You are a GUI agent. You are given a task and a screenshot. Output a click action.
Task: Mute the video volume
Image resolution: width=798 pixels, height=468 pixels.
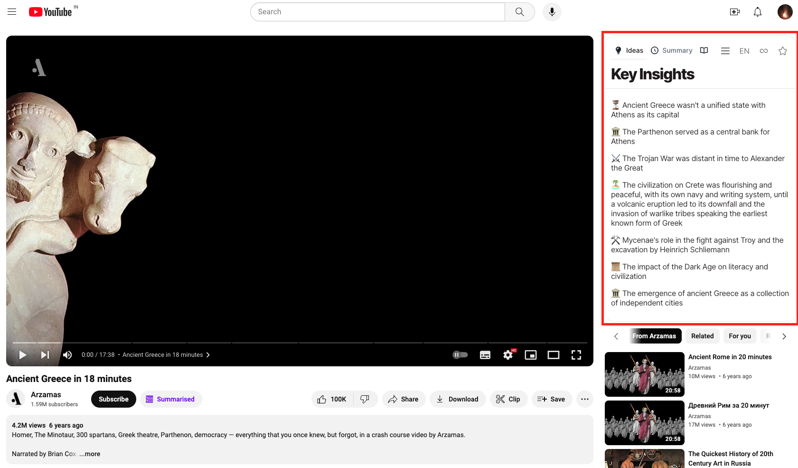(67, 354)
